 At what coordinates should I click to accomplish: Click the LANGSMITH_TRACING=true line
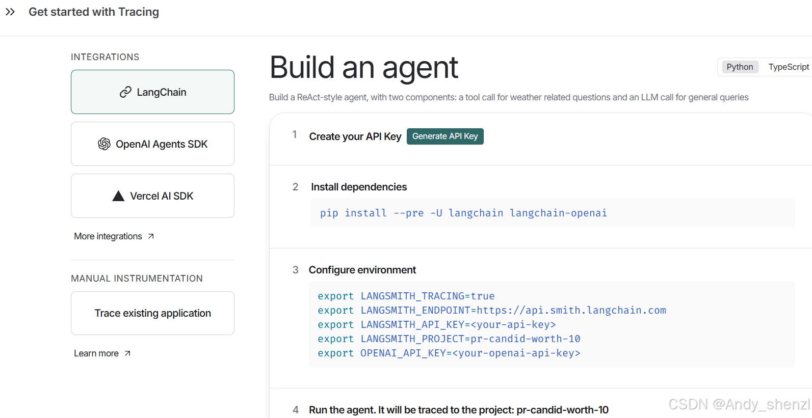coord(406,296)
